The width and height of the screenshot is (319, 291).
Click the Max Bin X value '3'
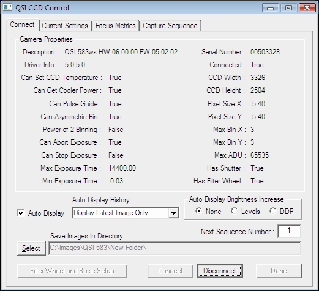point(252,130)
